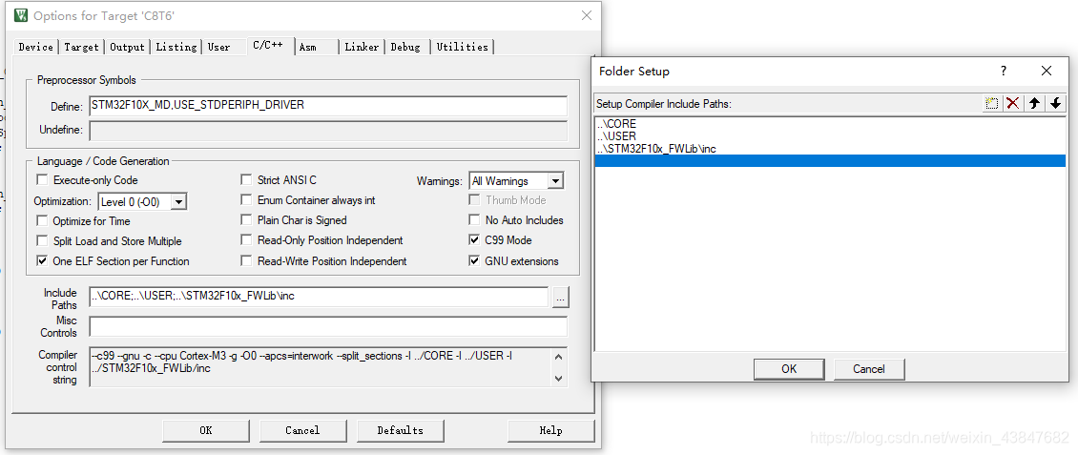Viewport: 1078px width, 455px height.
Task: Uncheck GNU extensions checkbox
Action: point(474,261)
